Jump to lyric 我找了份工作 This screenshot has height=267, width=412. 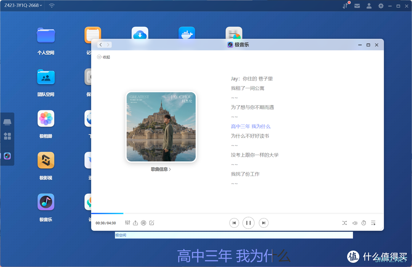click(x=245, y=174)
